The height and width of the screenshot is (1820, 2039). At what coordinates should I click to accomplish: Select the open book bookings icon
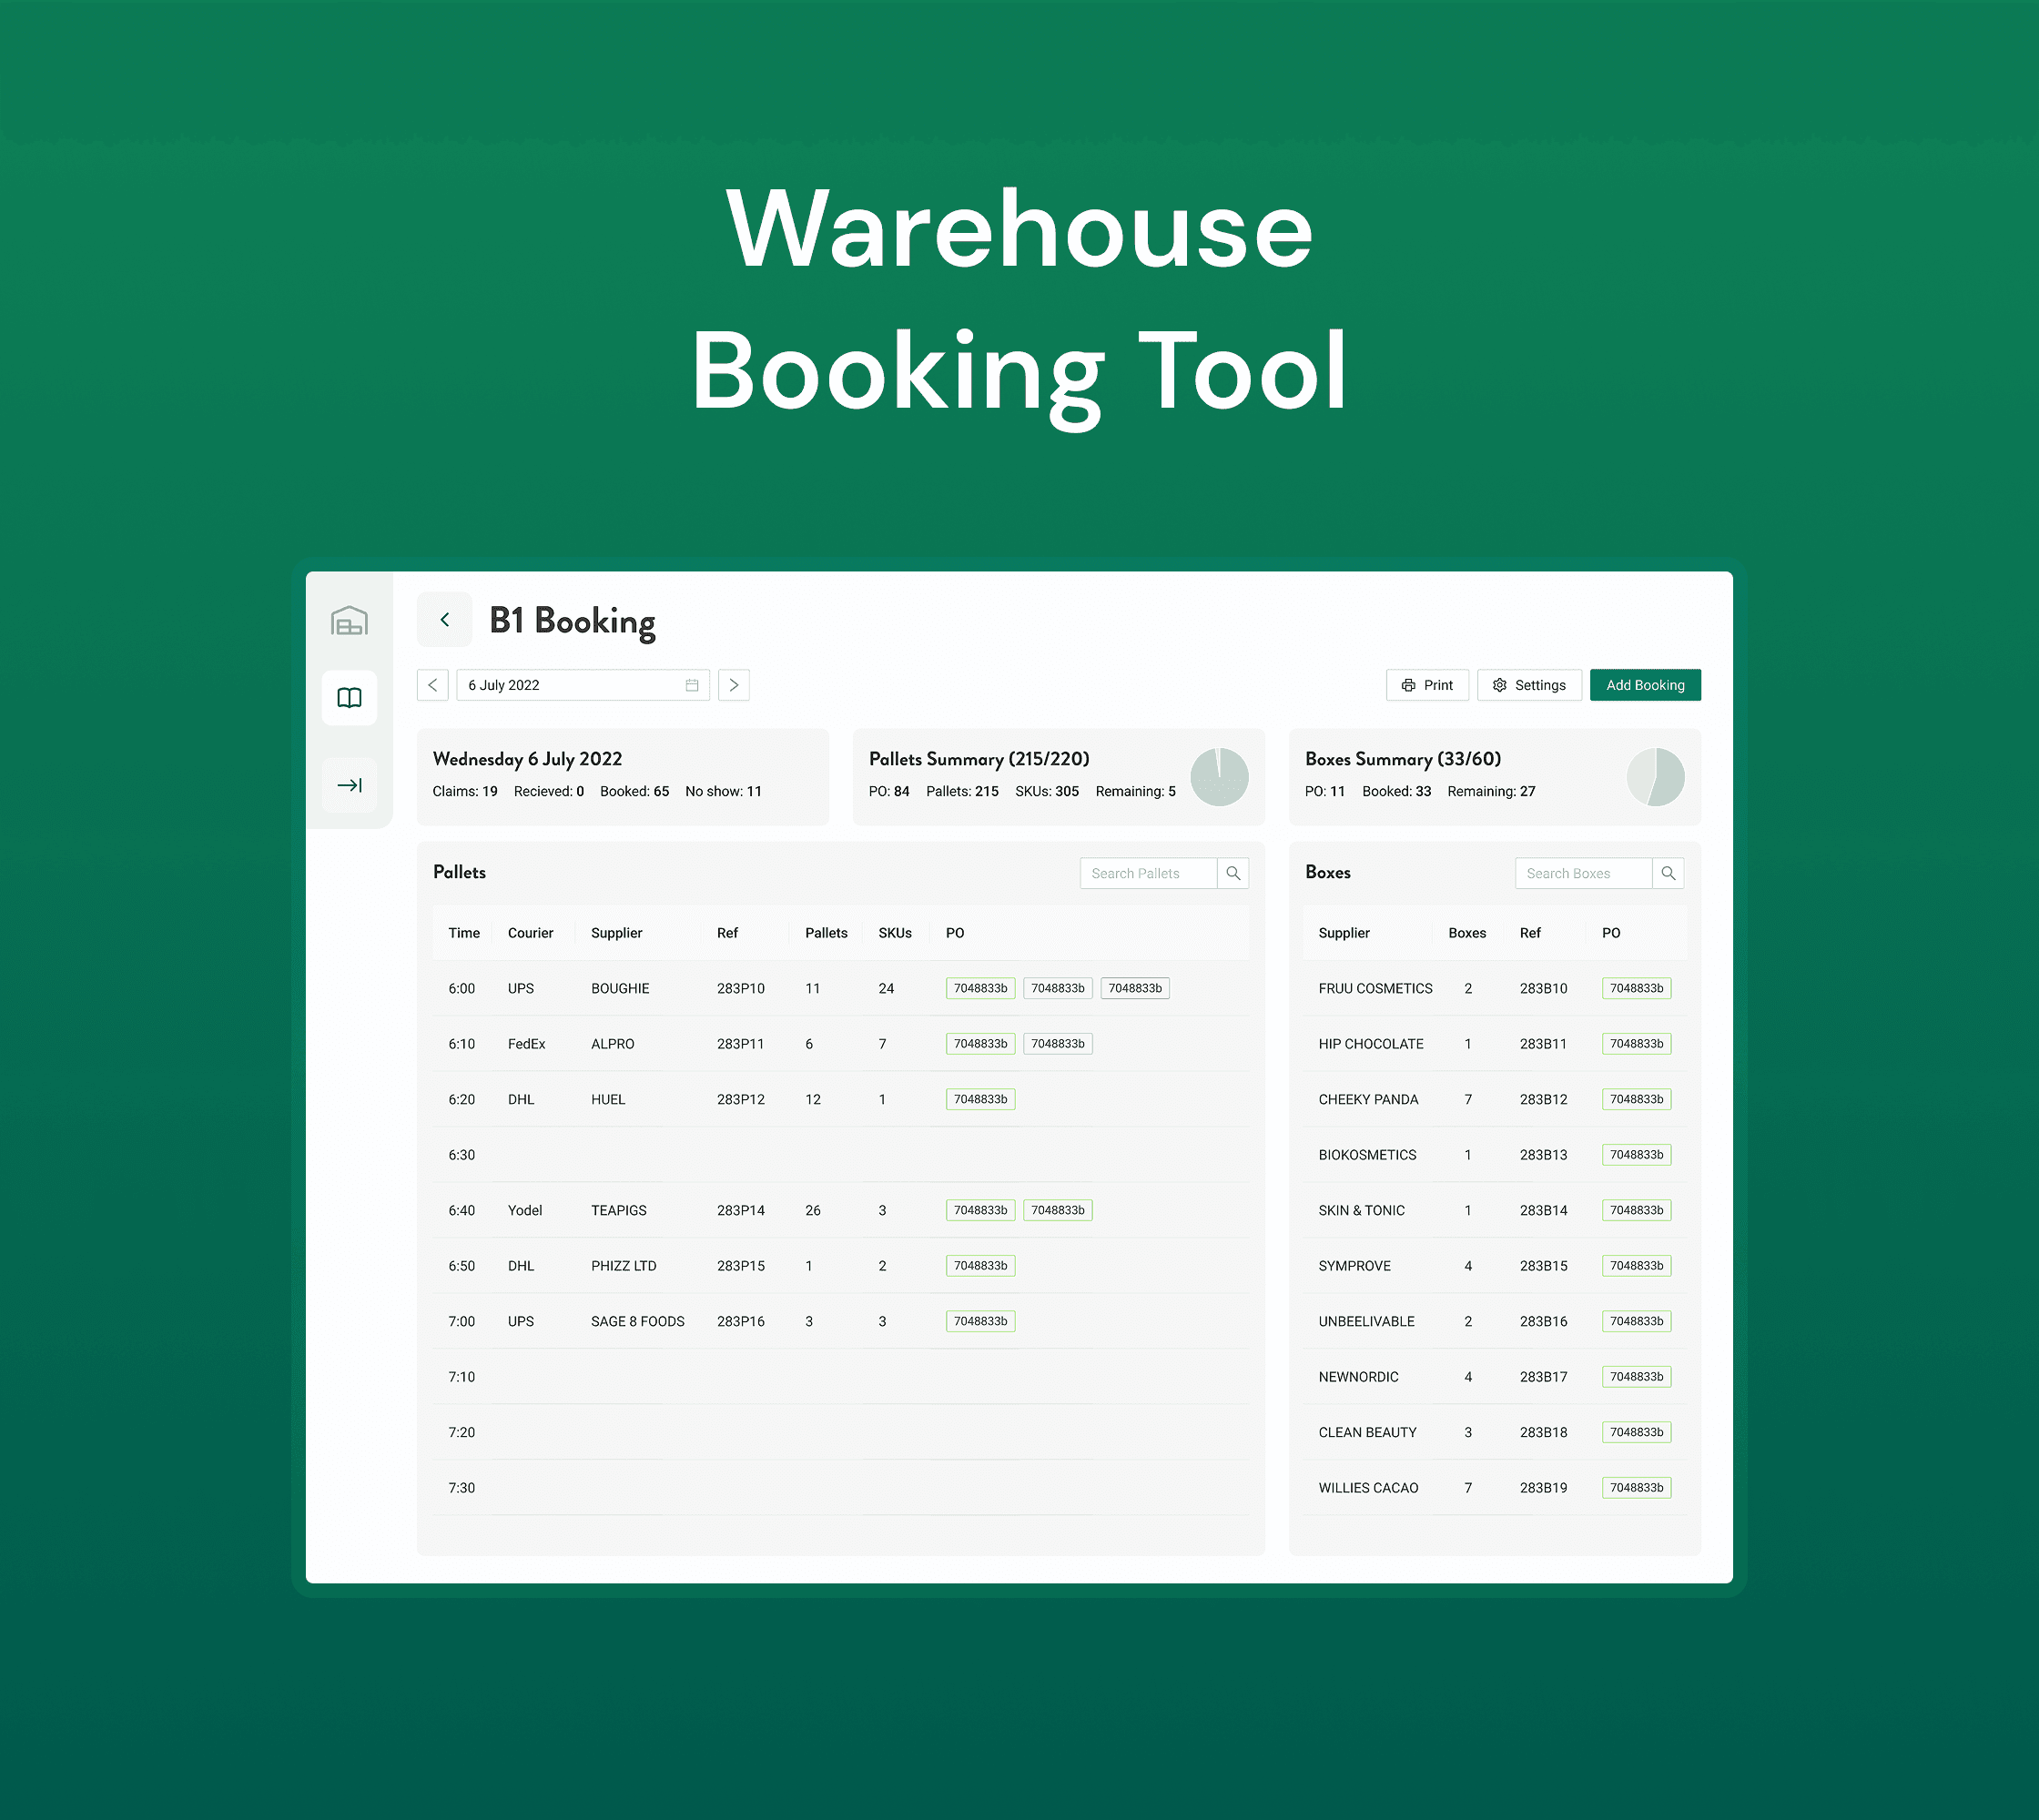coord(350,698)
